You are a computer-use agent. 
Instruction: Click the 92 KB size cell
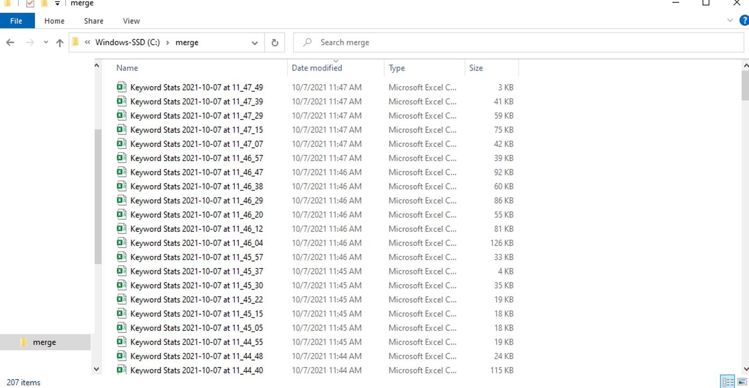tap(504, 172)
